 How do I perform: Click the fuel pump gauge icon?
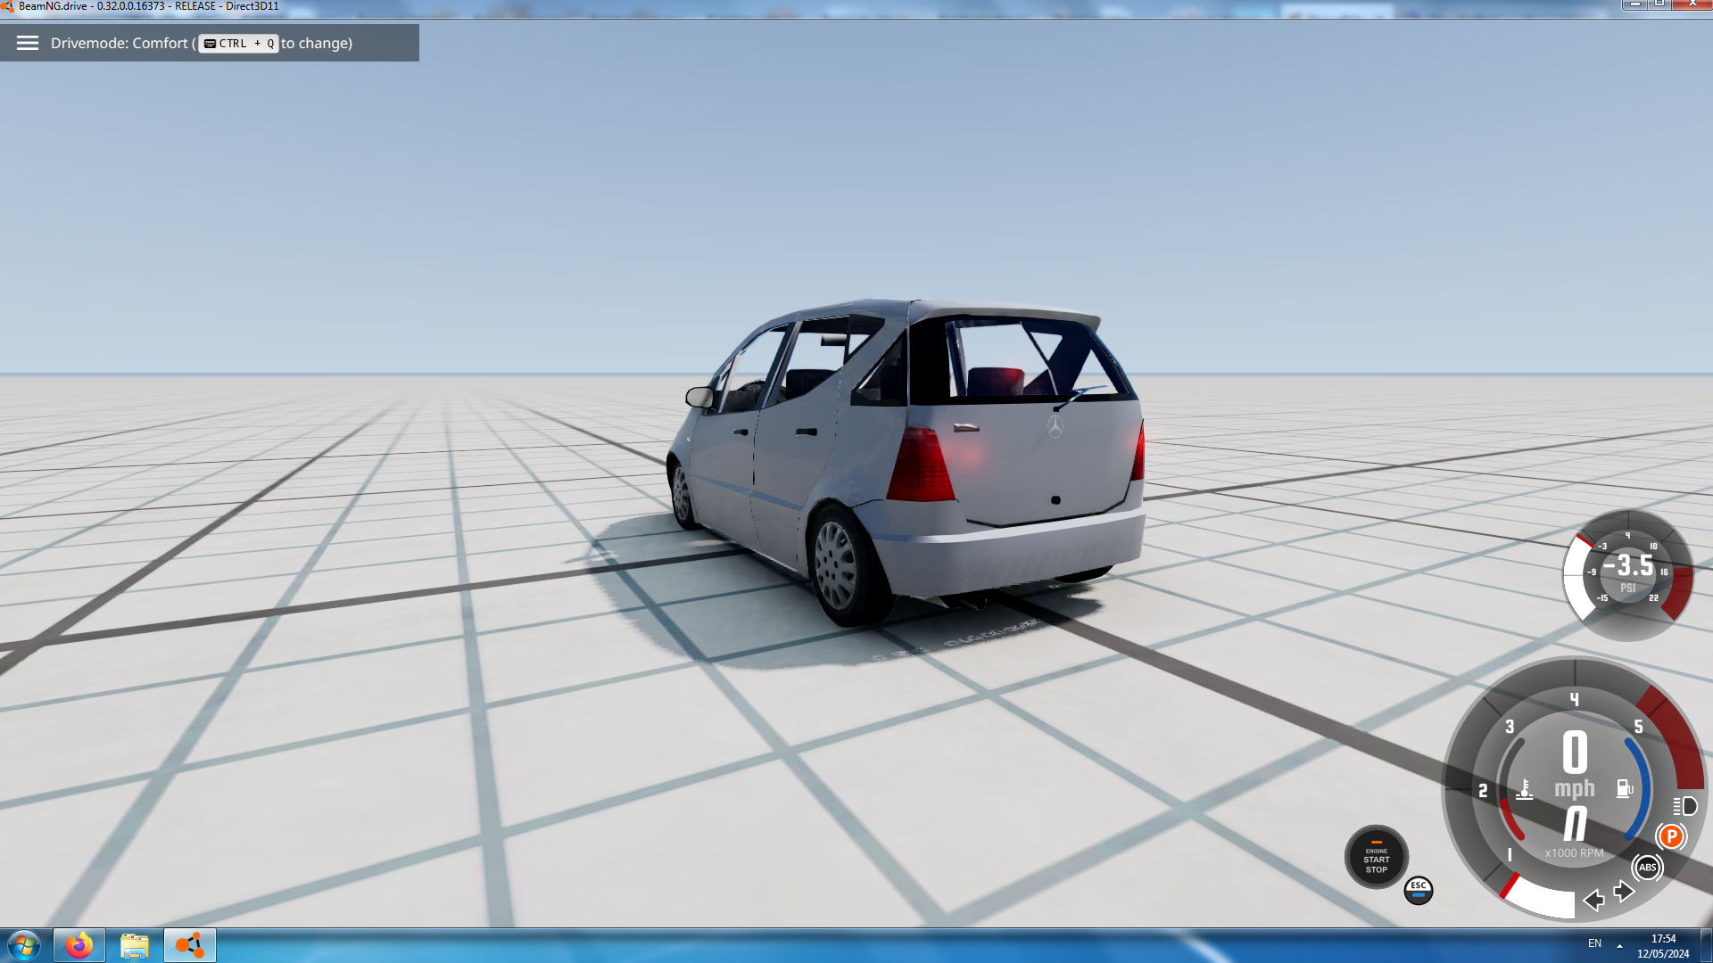(x=1625, y=788)
